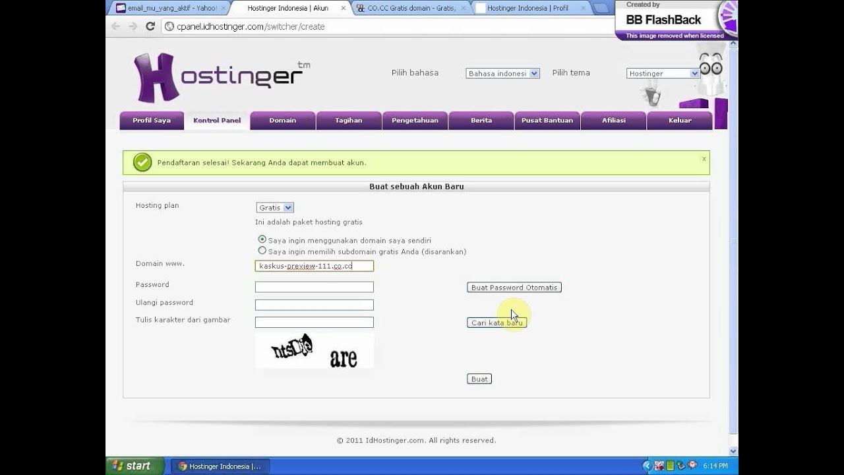The image size is (844, 475).
Task: Click the site globe icon in address bar
Action: (169, 26)
